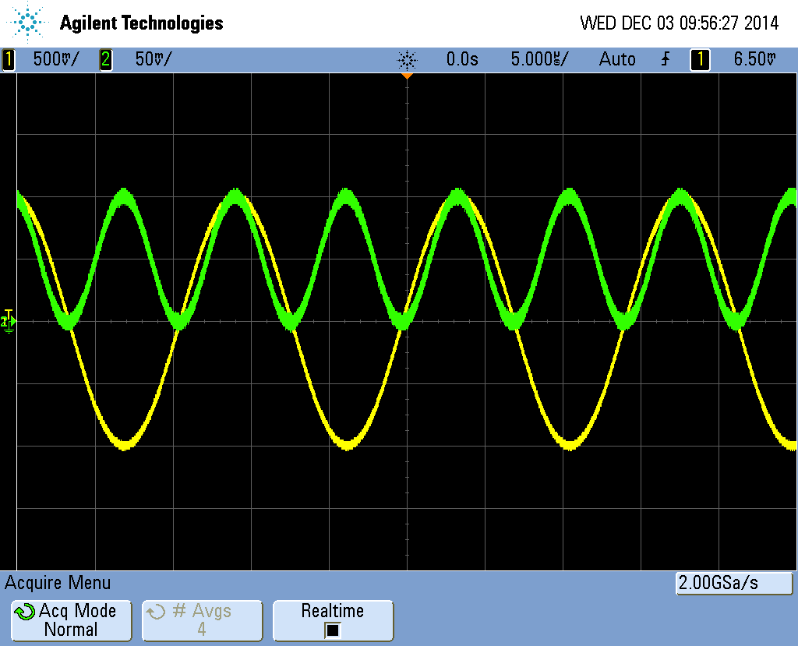Open the Acq Mode Normal selector

tap(71, 620)
